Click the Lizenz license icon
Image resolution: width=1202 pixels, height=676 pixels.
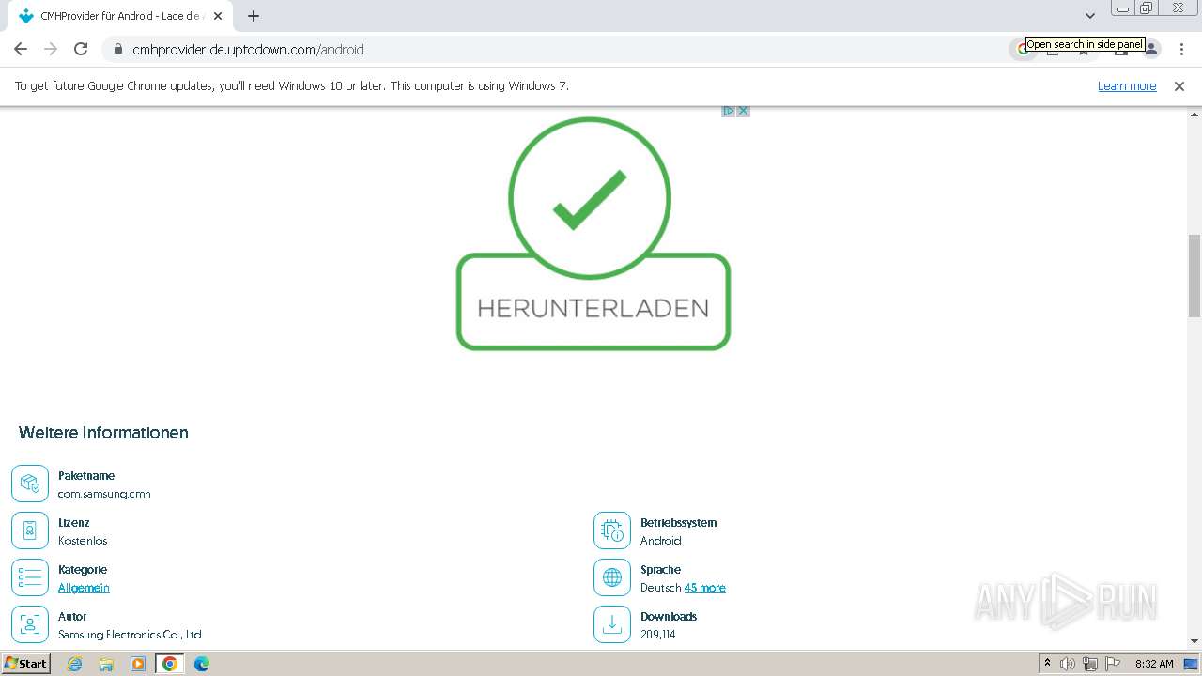(x=30, y=531)
